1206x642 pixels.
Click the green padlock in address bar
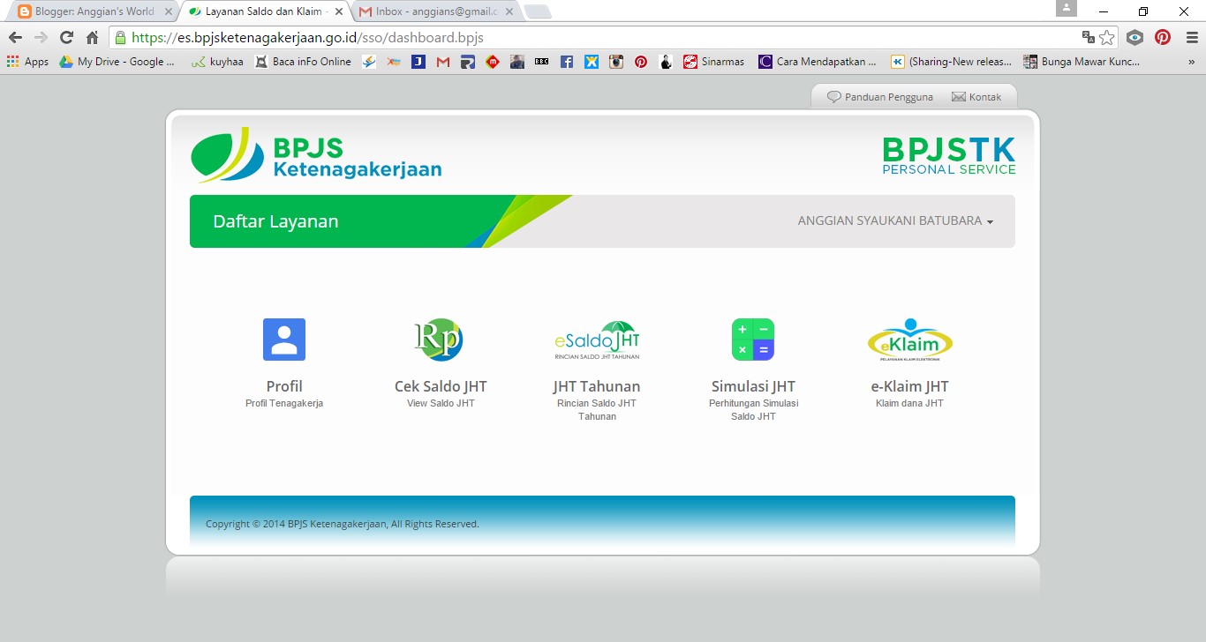click(120, 38)
